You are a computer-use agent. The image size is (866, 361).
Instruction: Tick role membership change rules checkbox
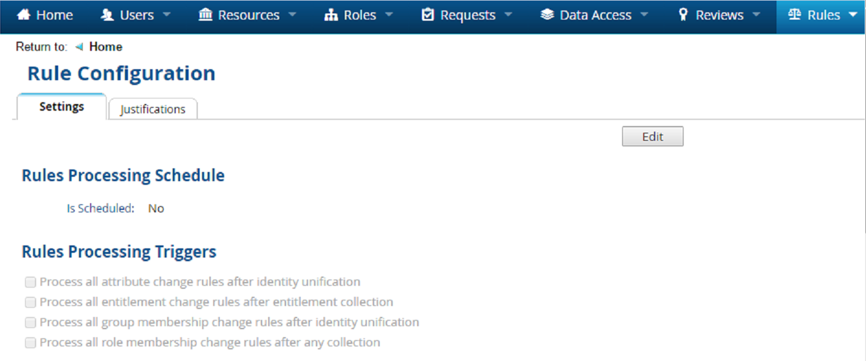[30, 343]
